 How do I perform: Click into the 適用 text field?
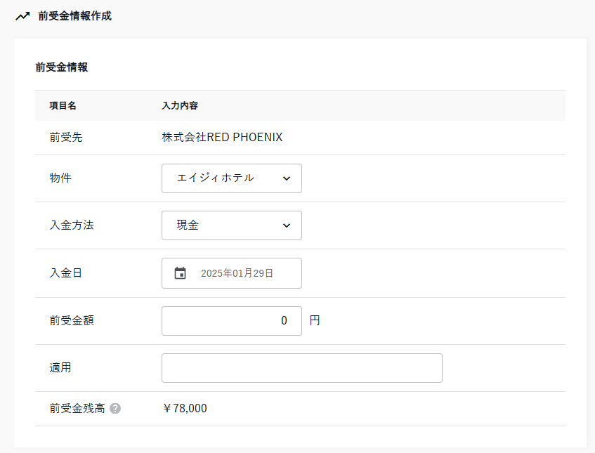pos(301,368)
